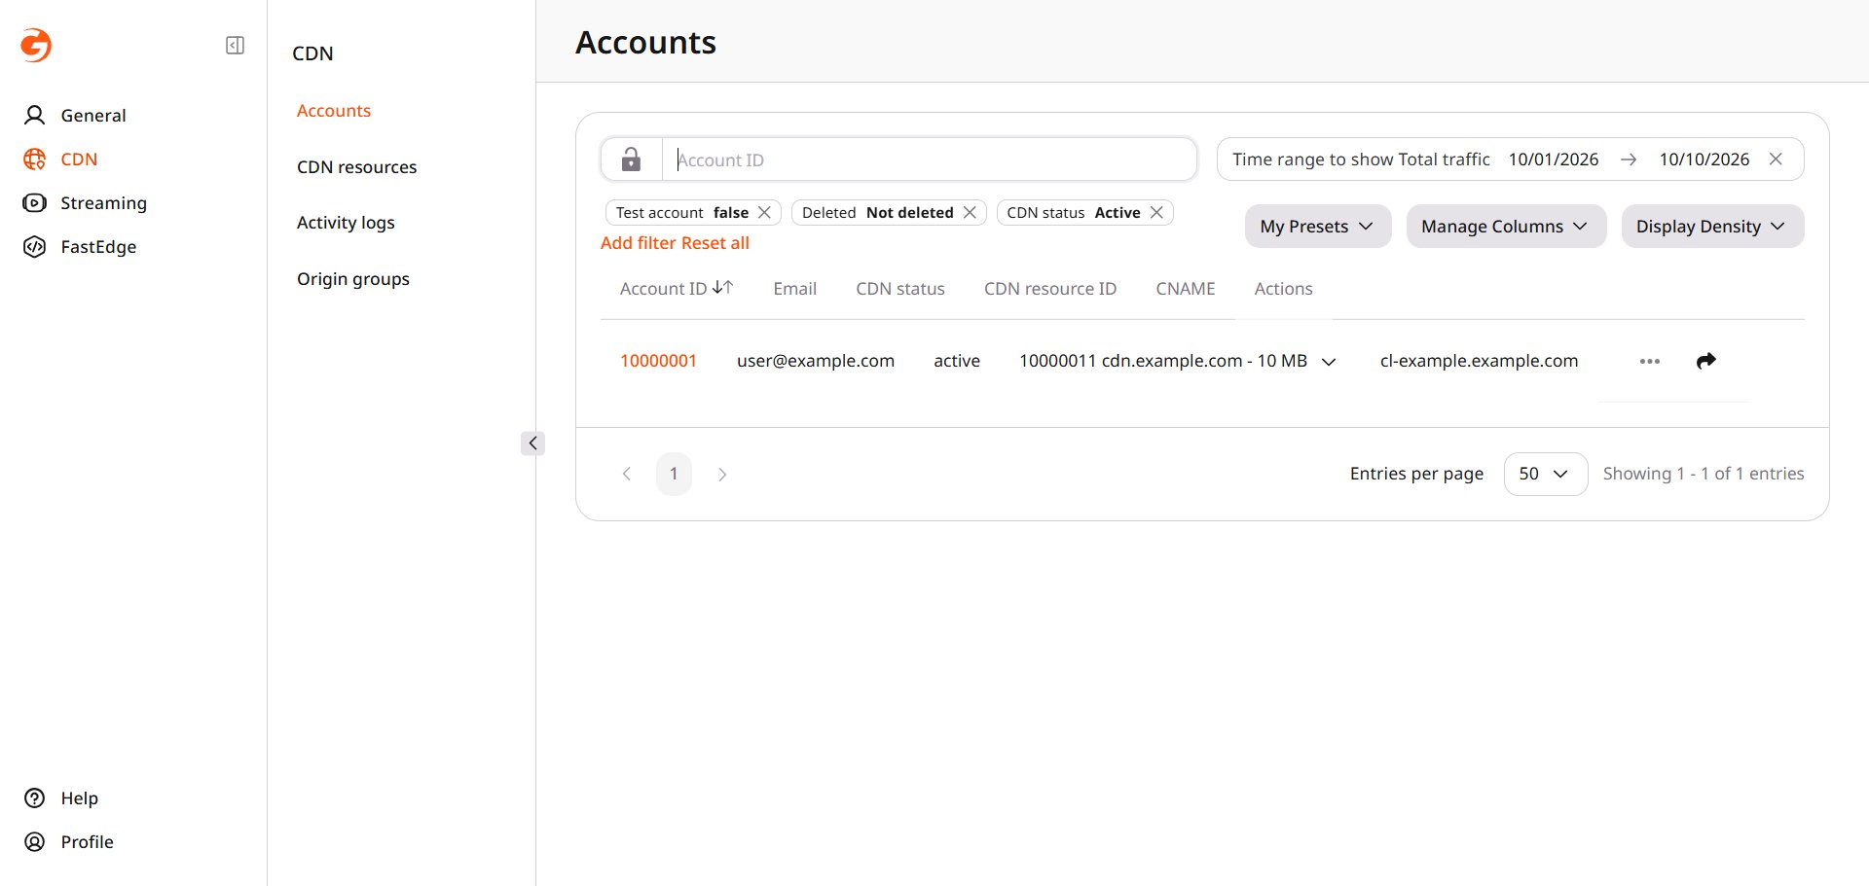Open the My Presets dropdown

click(x=1318, y=227)
